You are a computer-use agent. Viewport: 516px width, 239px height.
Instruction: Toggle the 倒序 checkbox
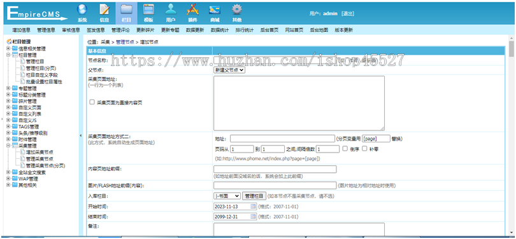click(345, 148)
